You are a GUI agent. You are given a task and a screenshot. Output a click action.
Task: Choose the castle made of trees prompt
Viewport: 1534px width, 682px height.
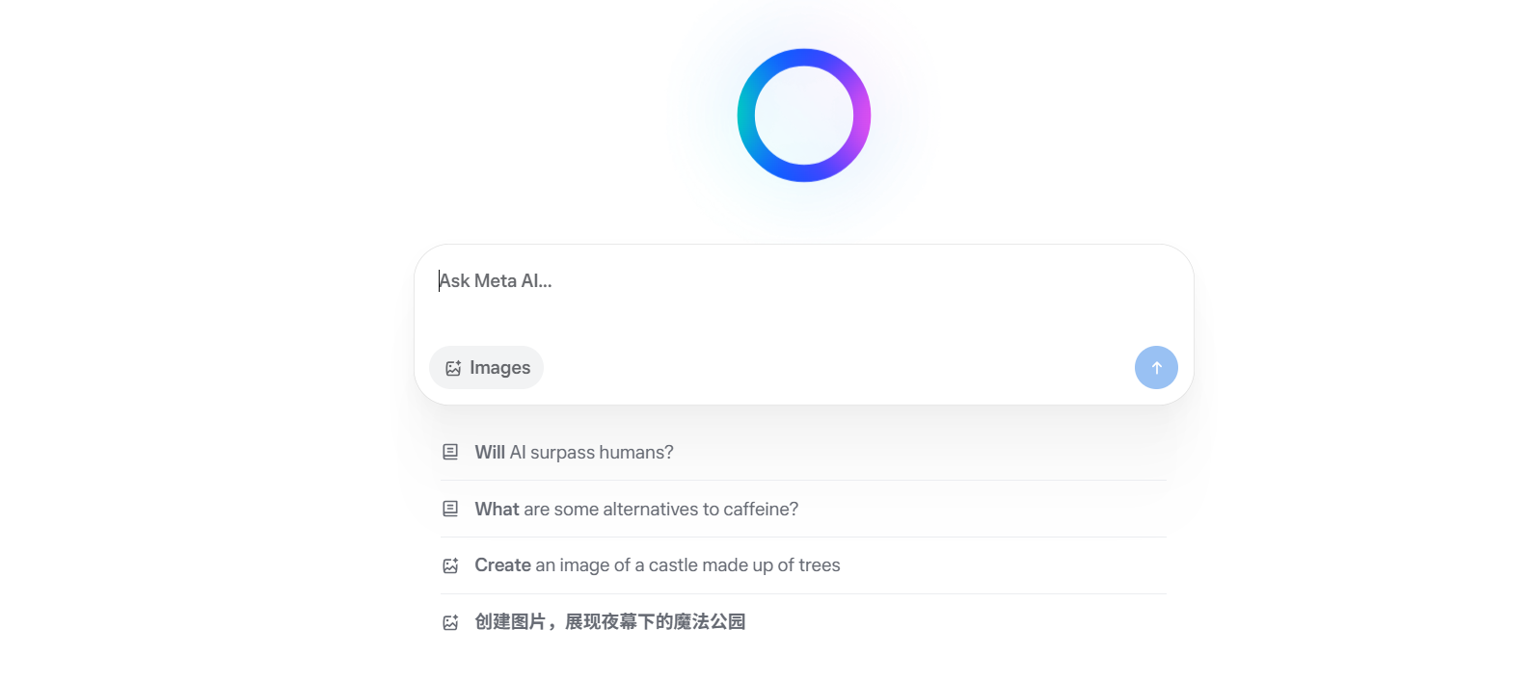coord(657,565)
